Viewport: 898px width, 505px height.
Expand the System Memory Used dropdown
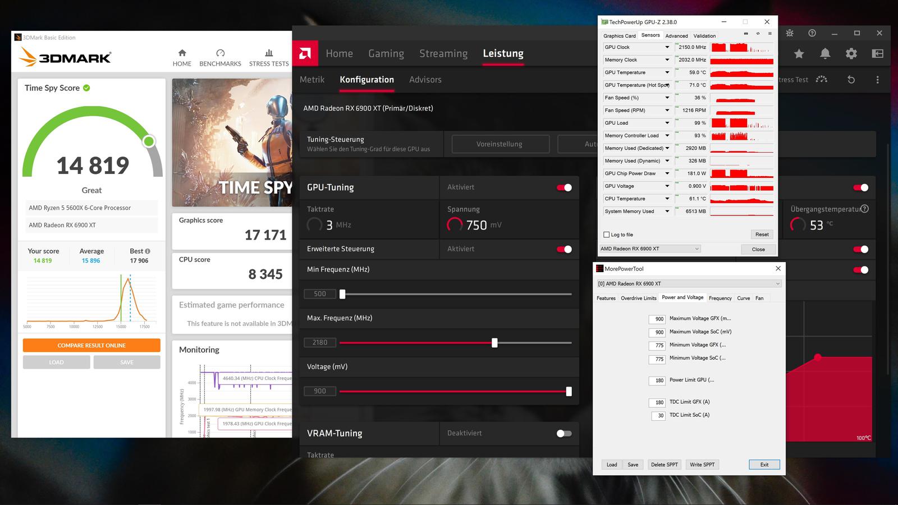pyautogui.click(x=667, y=212)
